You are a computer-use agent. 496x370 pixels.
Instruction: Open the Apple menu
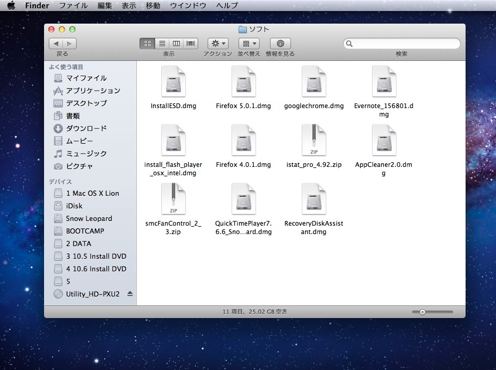click(x=11, y=6)
